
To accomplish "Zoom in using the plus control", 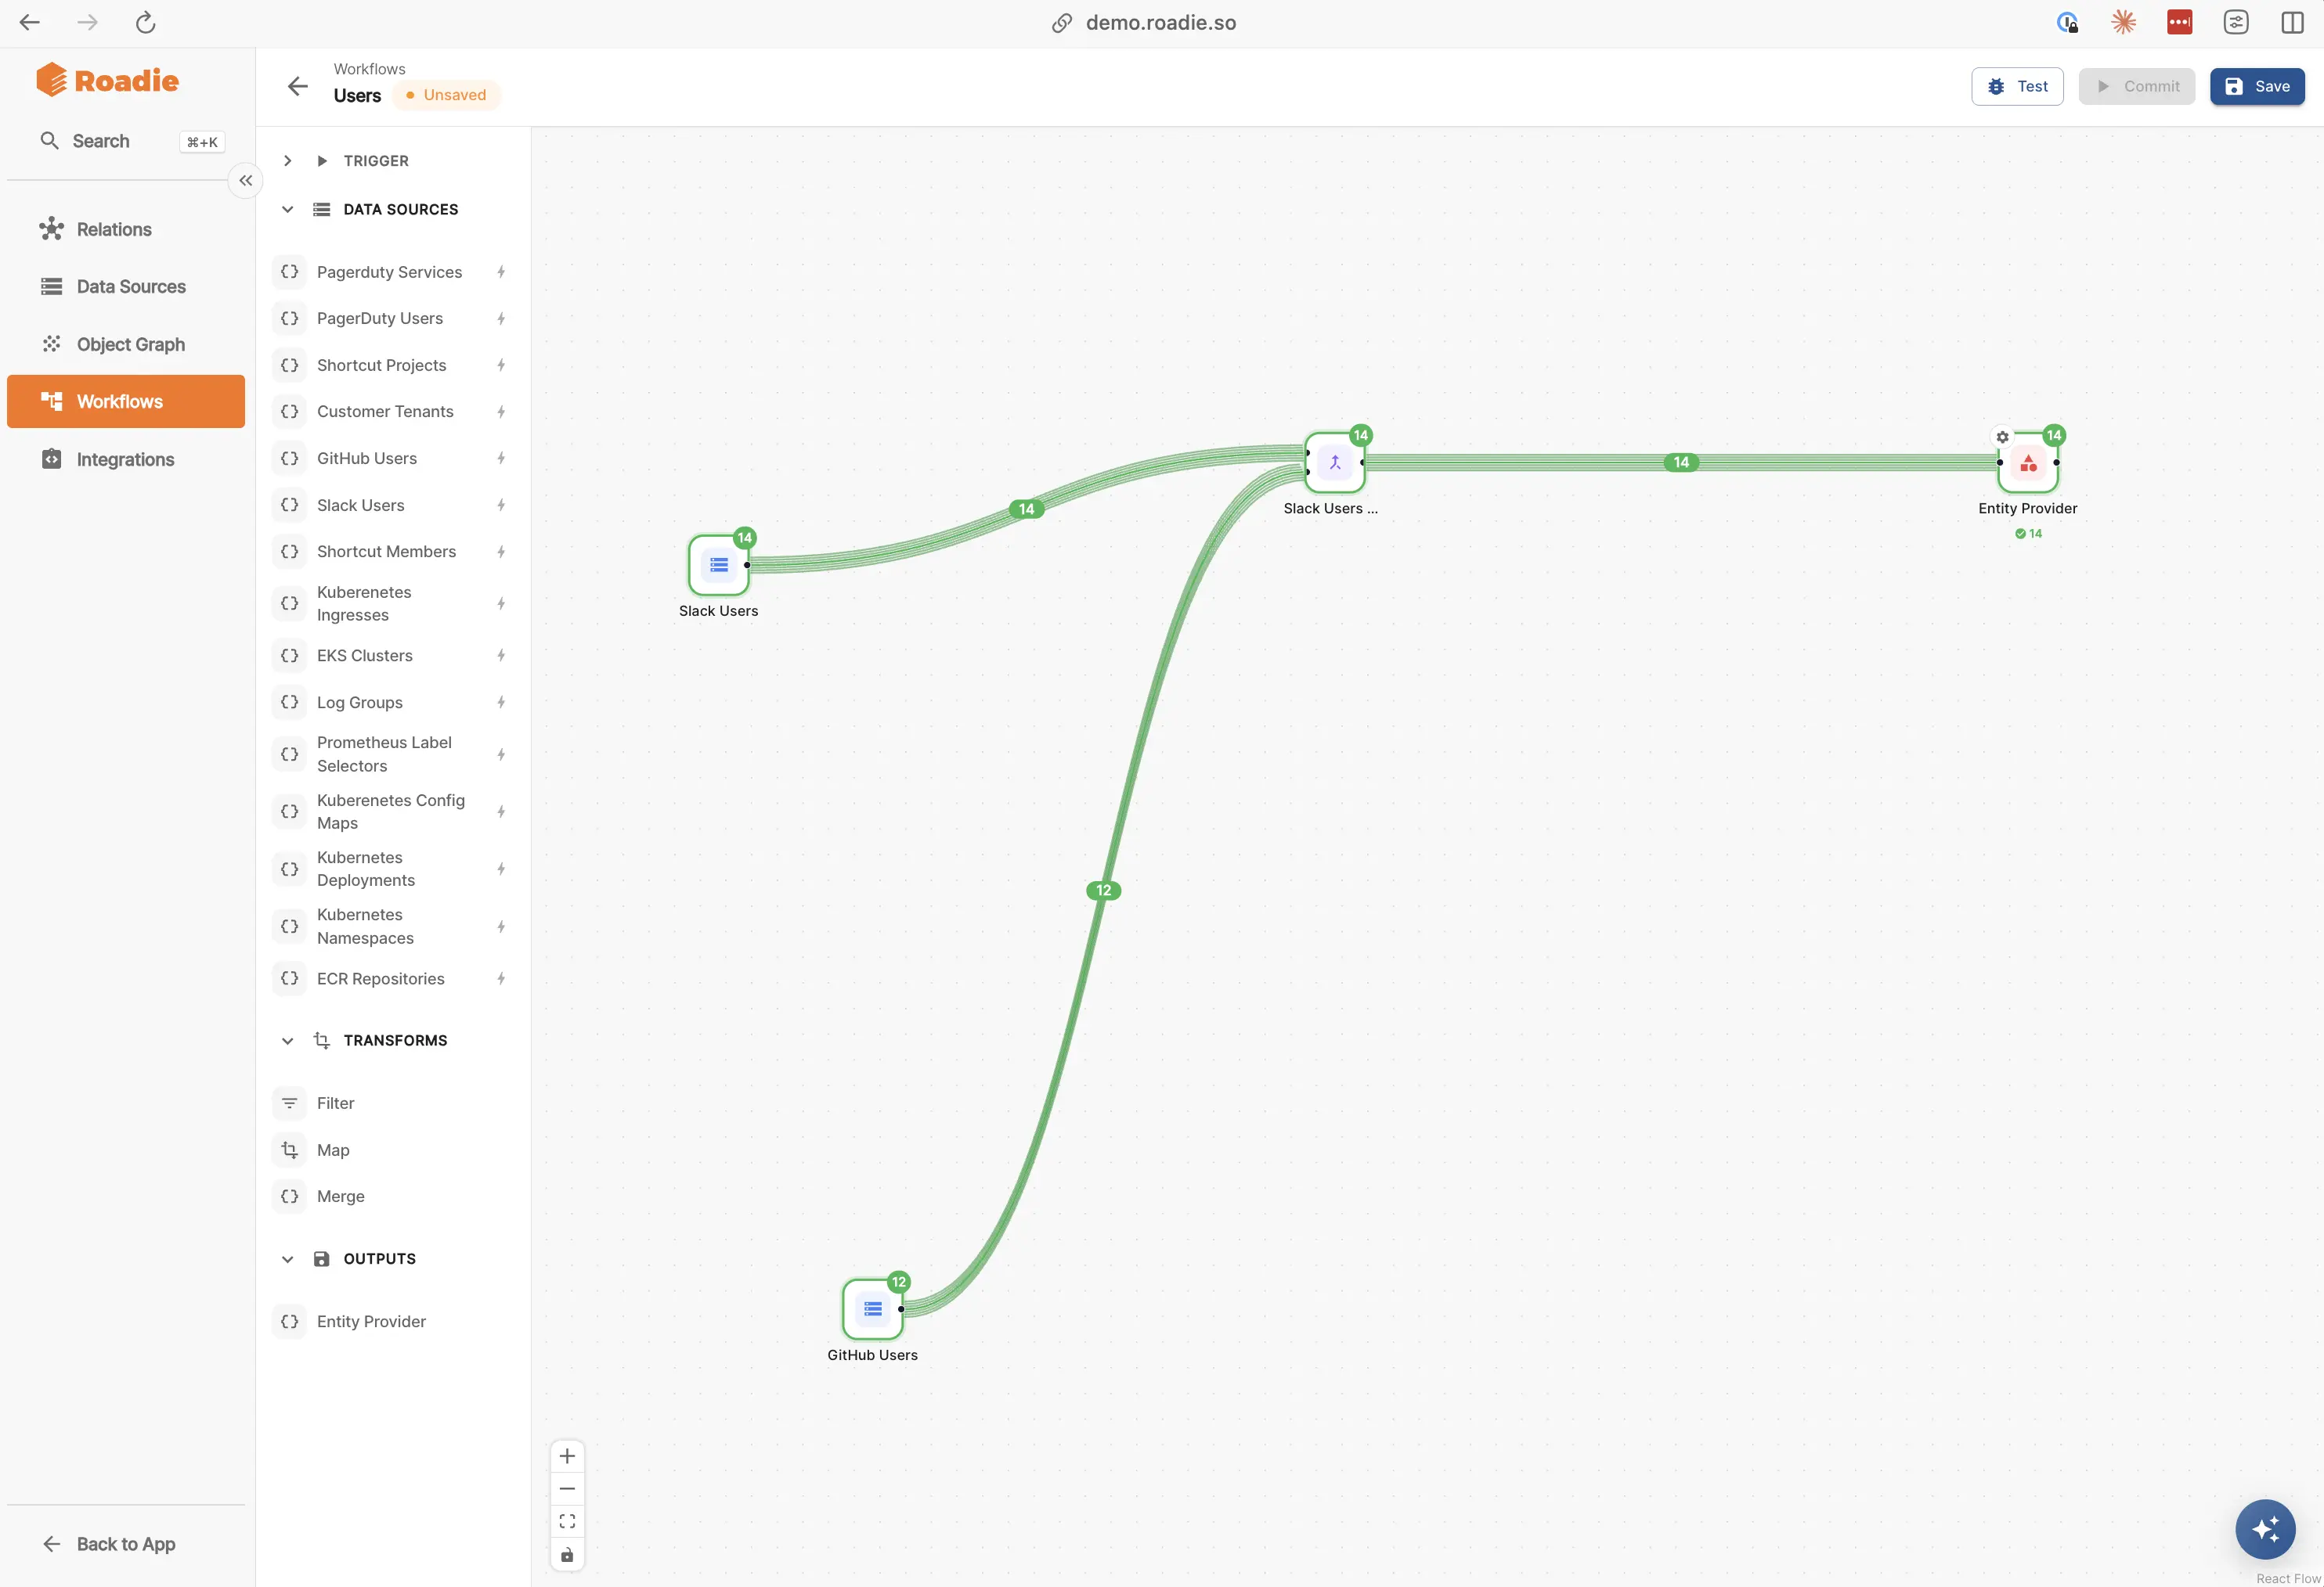I will [x=567, y=1456].
